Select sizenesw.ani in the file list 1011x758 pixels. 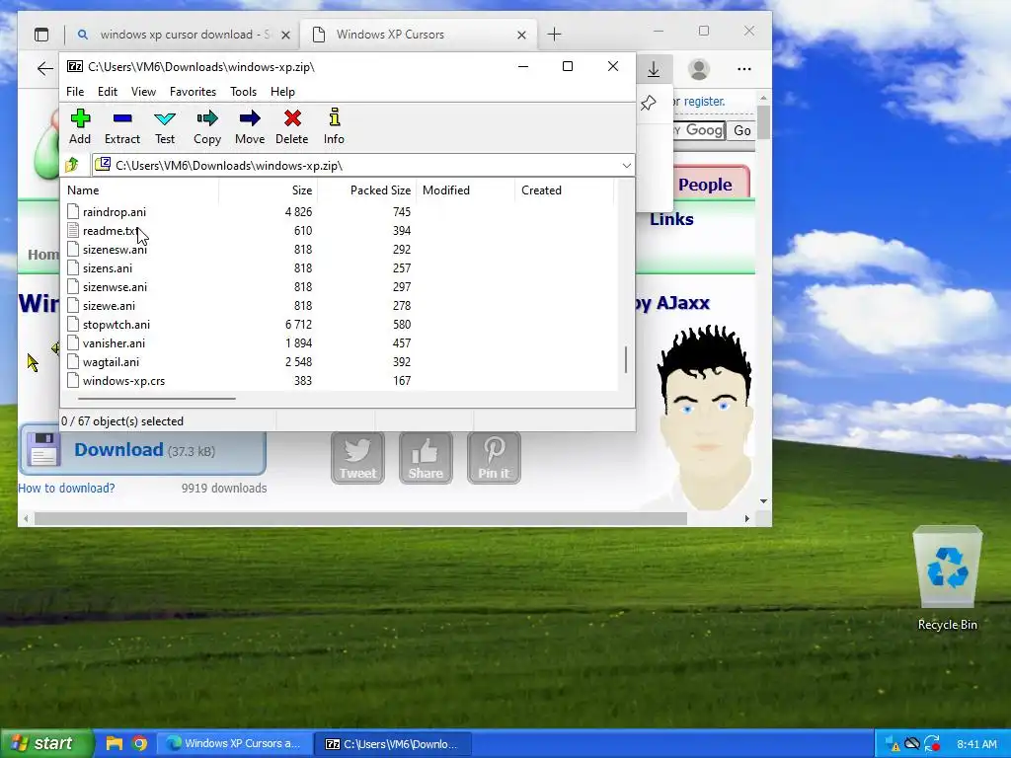[x=115, y=249]
